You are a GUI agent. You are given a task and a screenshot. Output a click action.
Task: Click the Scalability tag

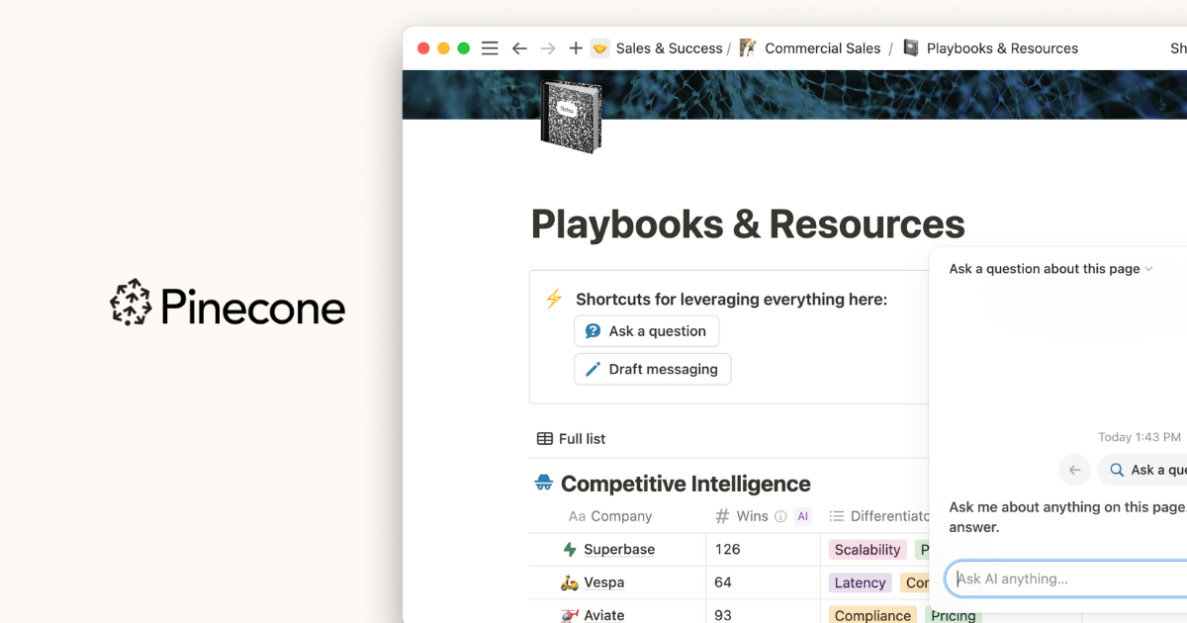[867, 550]
